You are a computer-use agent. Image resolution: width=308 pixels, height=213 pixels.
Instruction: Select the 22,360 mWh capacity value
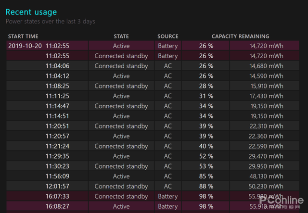click(266, 136)
